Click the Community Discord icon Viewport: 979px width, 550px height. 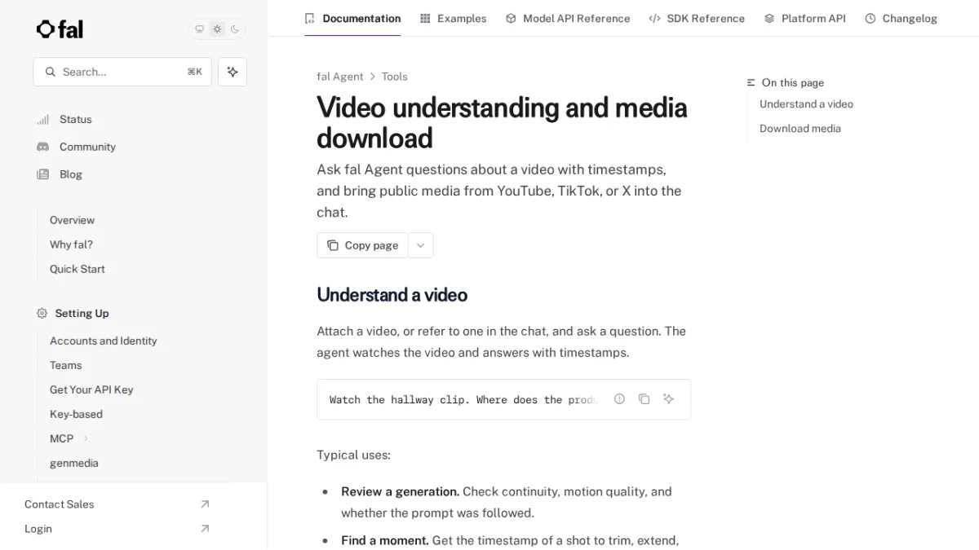(x=43, y=147)
